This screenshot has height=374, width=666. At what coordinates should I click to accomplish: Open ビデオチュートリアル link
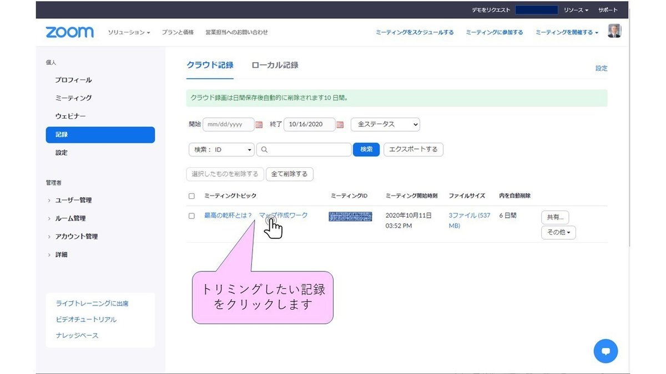[x=86, y=320]
